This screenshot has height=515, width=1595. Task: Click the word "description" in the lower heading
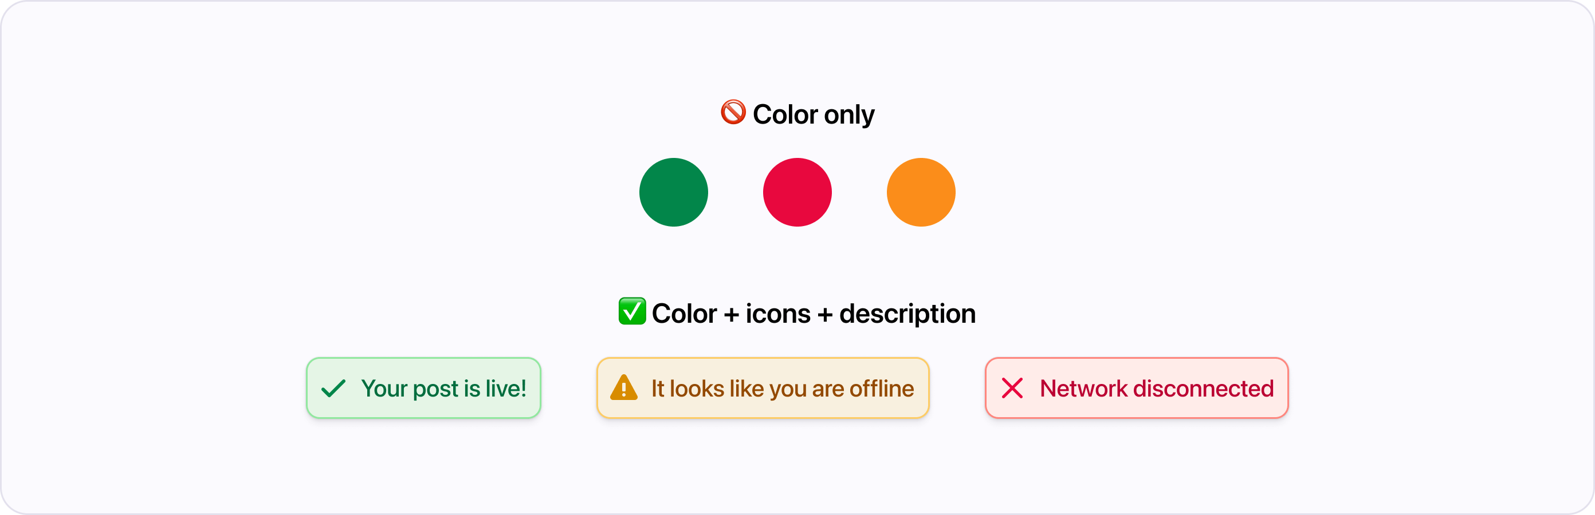[x=907, y=314]
